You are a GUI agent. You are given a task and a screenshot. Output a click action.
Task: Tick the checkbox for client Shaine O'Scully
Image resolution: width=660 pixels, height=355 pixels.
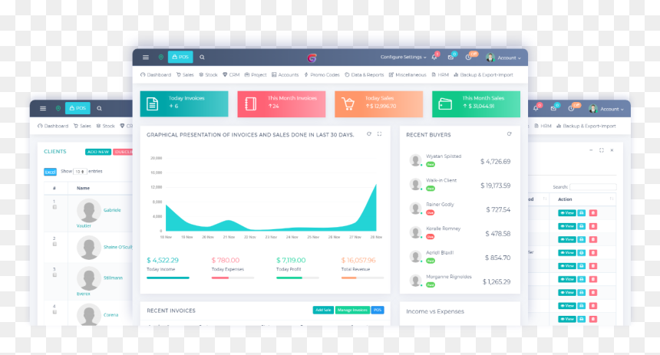pyautogui.click(x=54, y=244)
